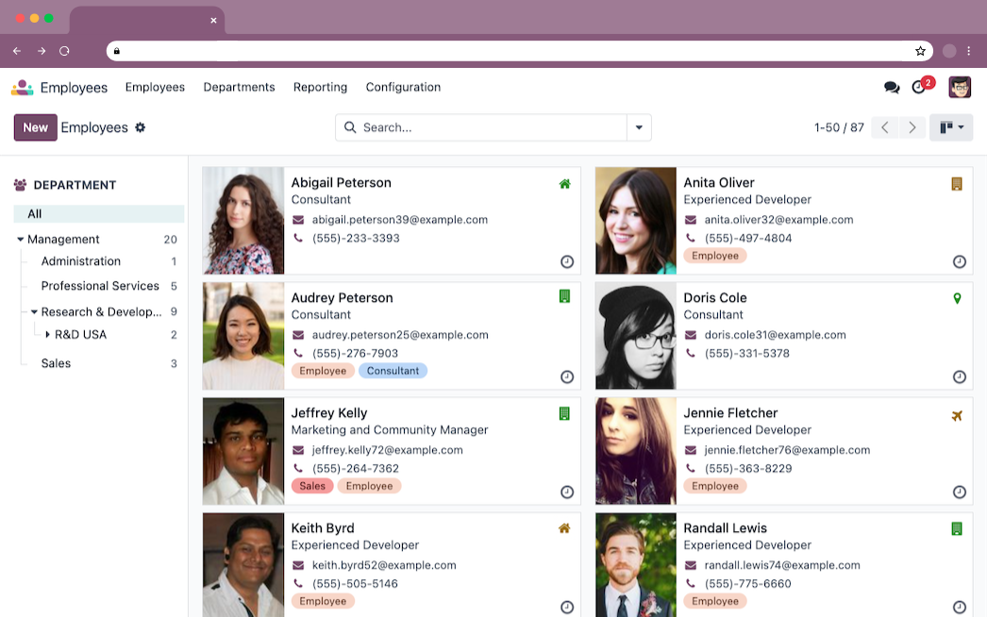Click Jeffrey Kelly's green office building icon
987x617 pixels.
564,414
